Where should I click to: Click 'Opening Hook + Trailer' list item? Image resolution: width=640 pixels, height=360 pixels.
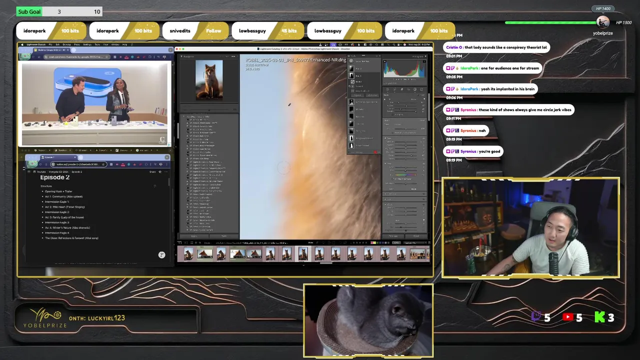coord(58,191)
